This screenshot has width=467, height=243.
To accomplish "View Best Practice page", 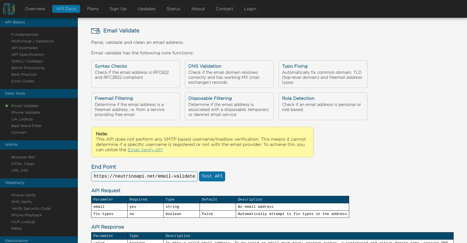I will 24,74.
